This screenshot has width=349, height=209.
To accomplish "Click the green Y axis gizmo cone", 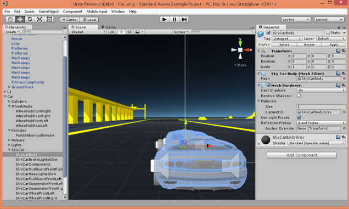I will 240,42.
